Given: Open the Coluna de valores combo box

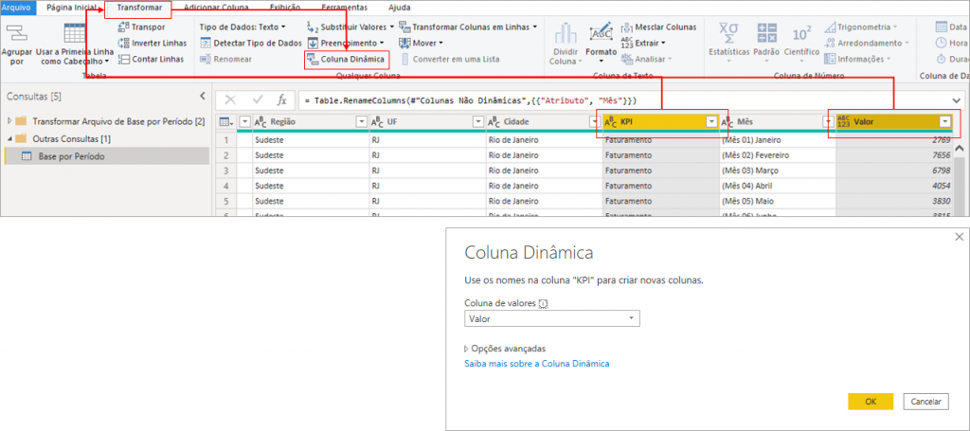Looking at the screenshot, I should pos(552,318).
